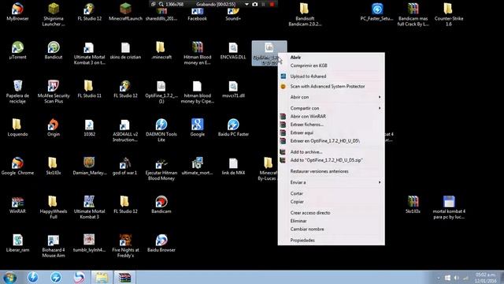Choose Extraer aquí option

pos(331,133)
